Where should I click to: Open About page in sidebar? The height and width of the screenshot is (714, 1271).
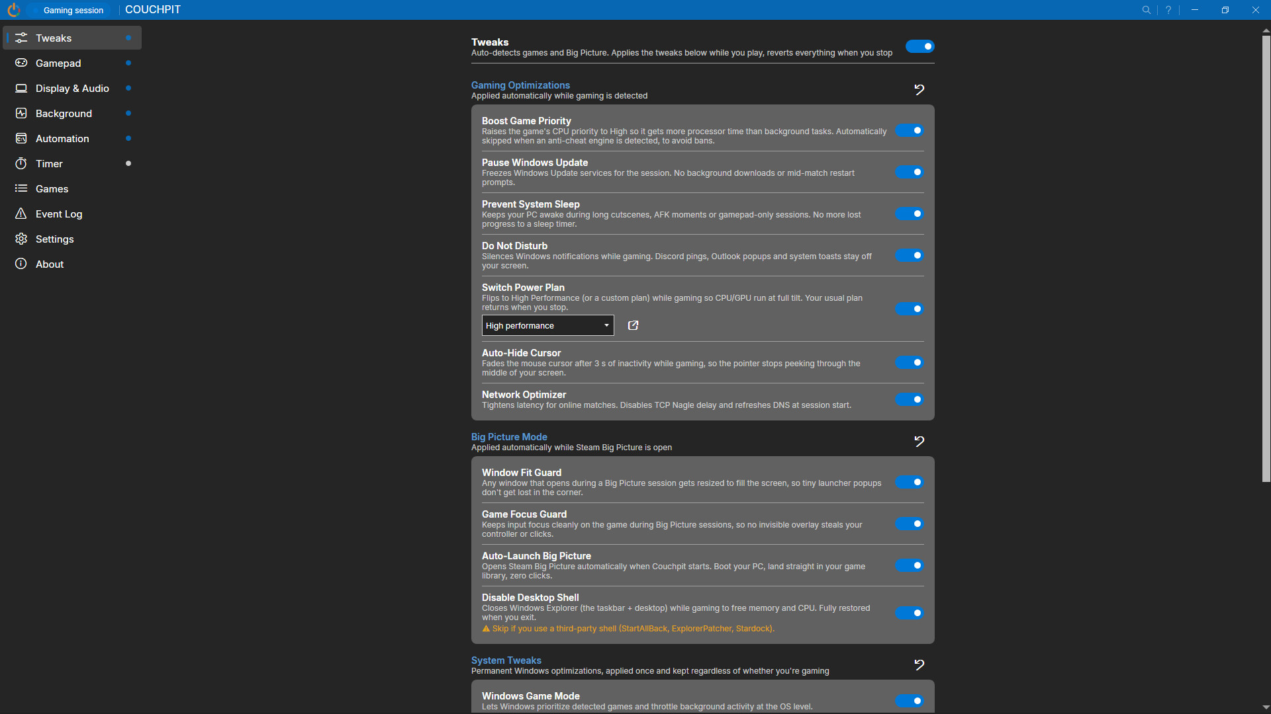[72, 264]
